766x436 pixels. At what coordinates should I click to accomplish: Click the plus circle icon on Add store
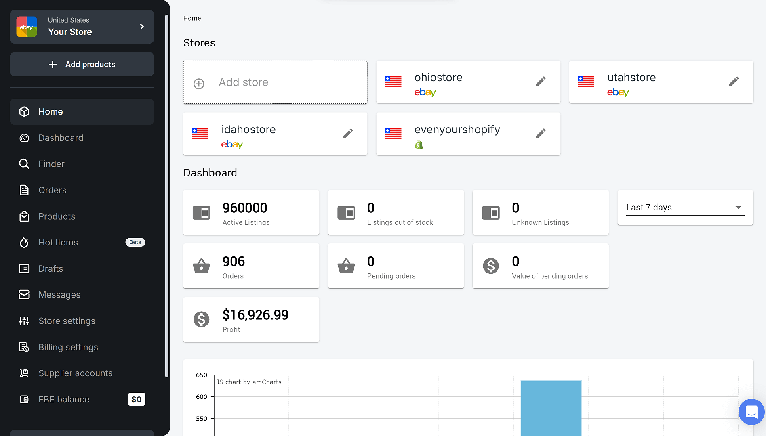point(199,84)
